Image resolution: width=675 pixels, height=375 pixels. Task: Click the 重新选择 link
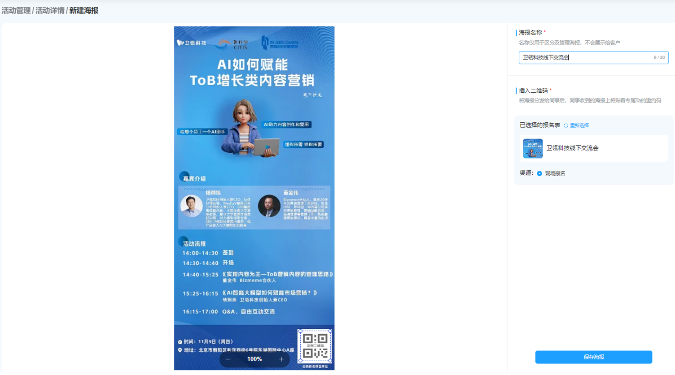point(579,125)
